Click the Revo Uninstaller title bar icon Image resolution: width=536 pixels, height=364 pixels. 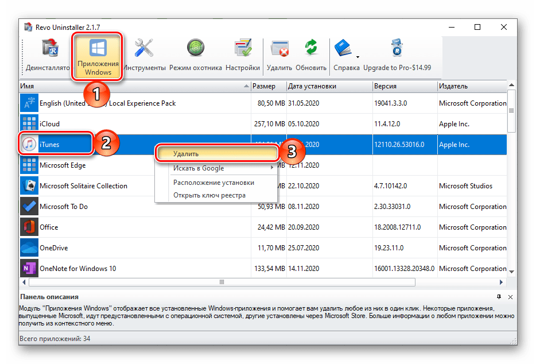(x=28, y=27)
